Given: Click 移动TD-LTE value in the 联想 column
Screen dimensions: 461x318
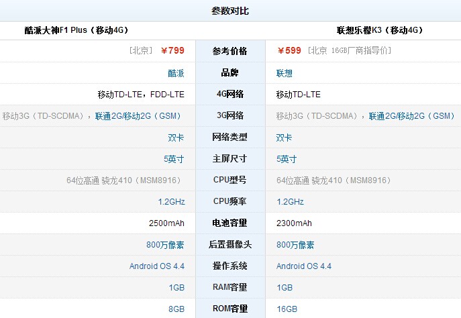Looking at the screenshot, I should tap(298, 95).
